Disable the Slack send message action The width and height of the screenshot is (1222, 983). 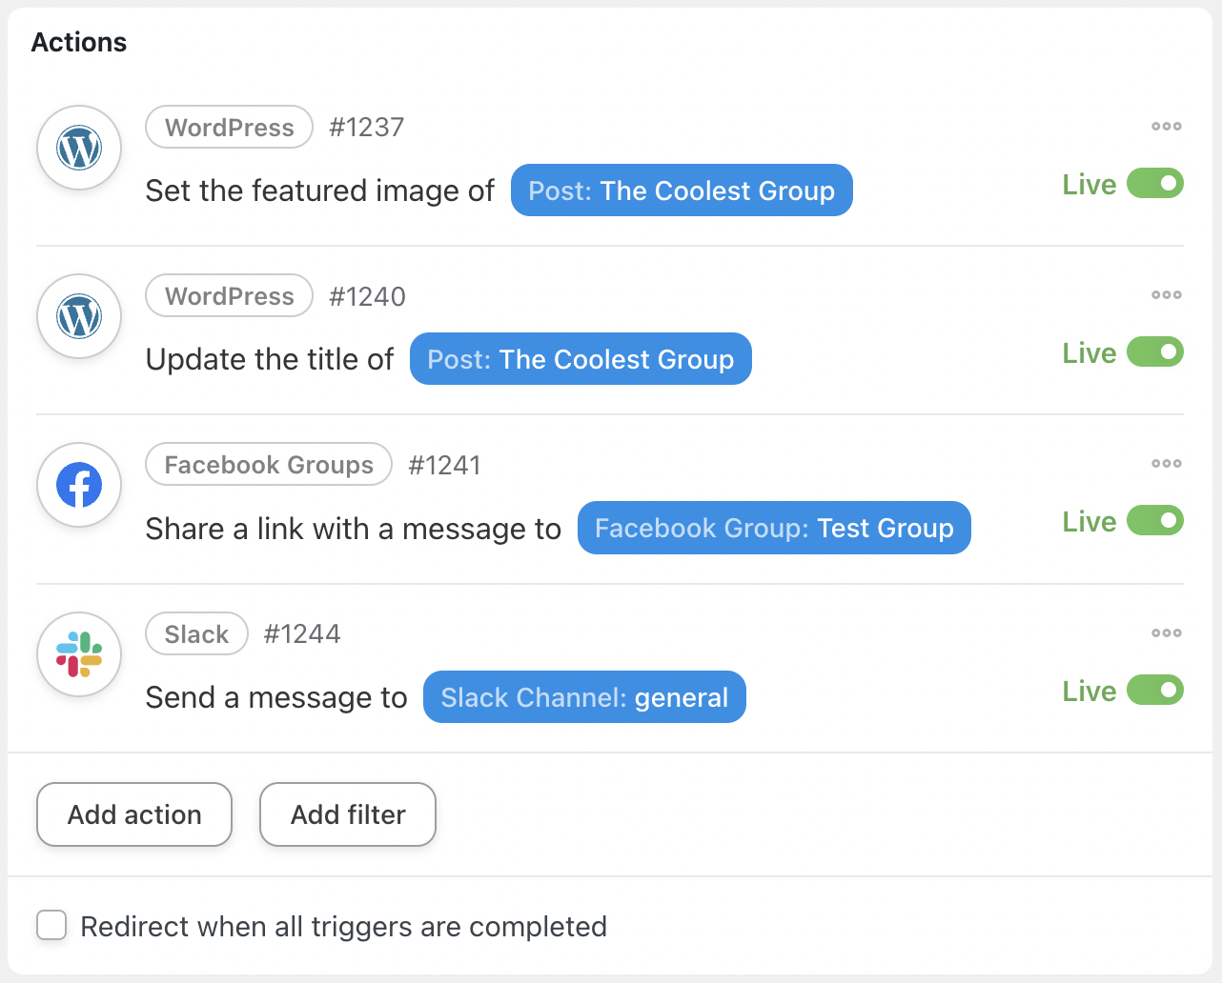[x=1155, y=690]
